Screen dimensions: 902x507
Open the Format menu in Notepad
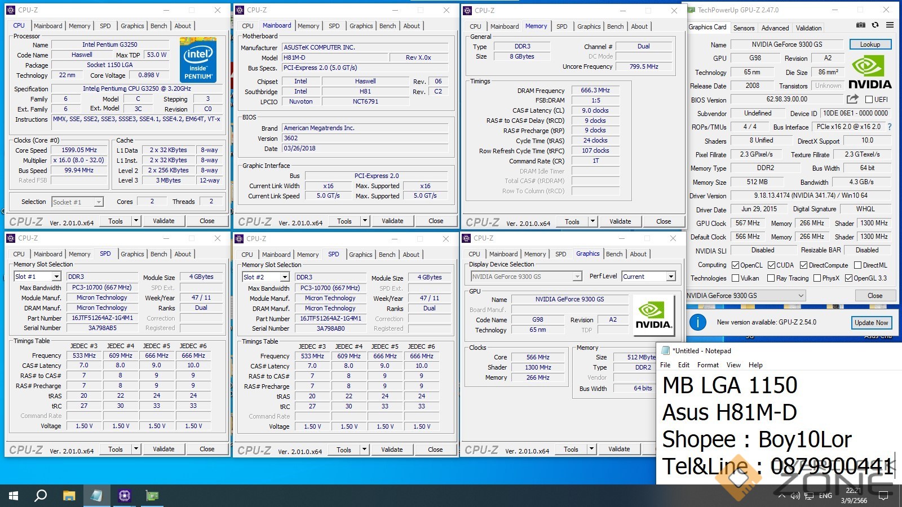click(708, 365)
